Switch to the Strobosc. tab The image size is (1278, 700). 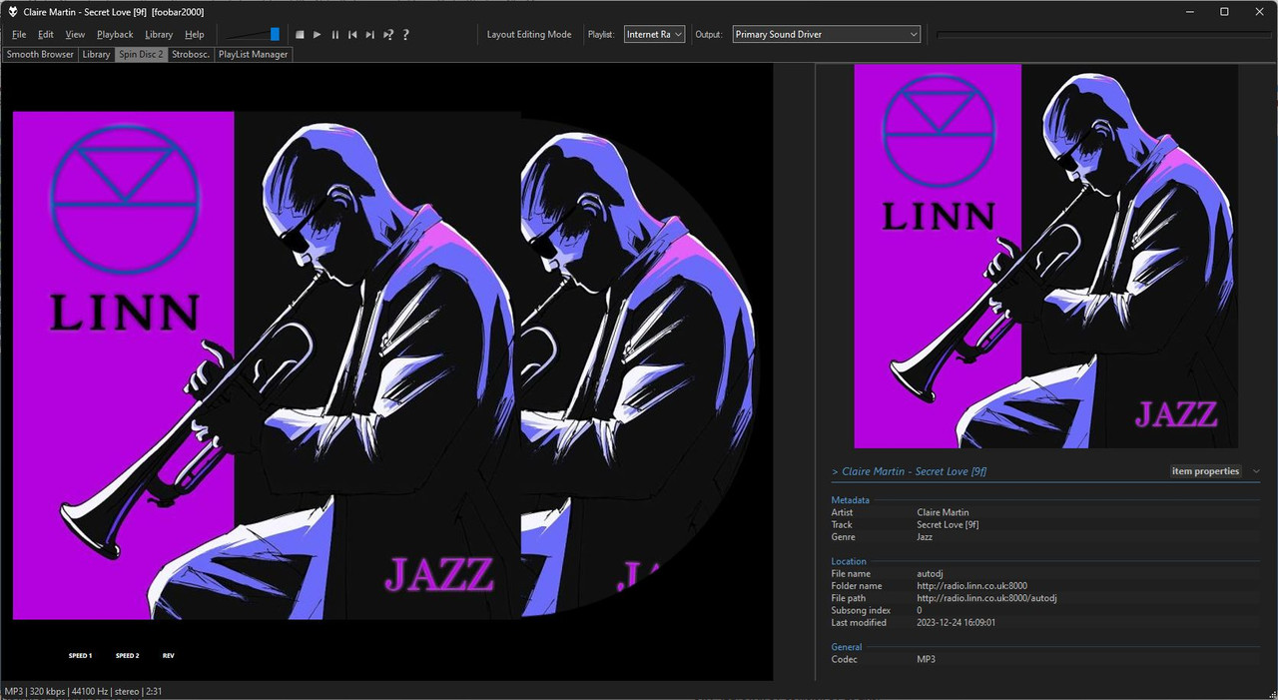(x=191, y=54)
